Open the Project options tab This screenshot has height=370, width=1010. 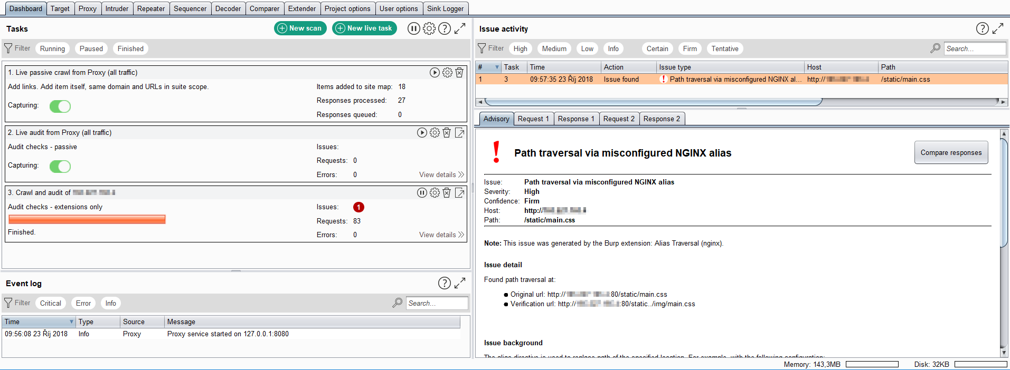(x=347, y=8)
